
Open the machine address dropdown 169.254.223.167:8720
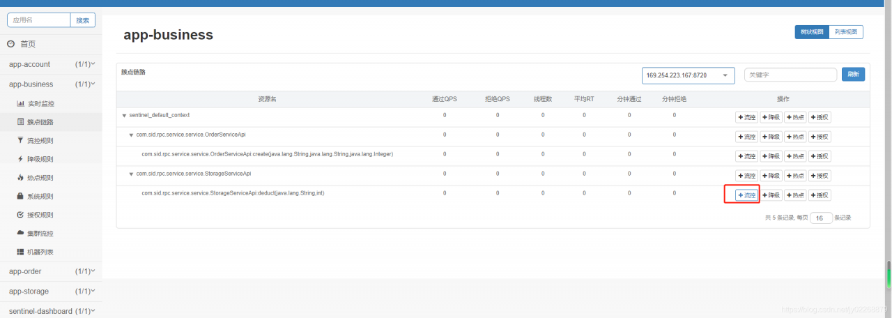pos(689,75)
